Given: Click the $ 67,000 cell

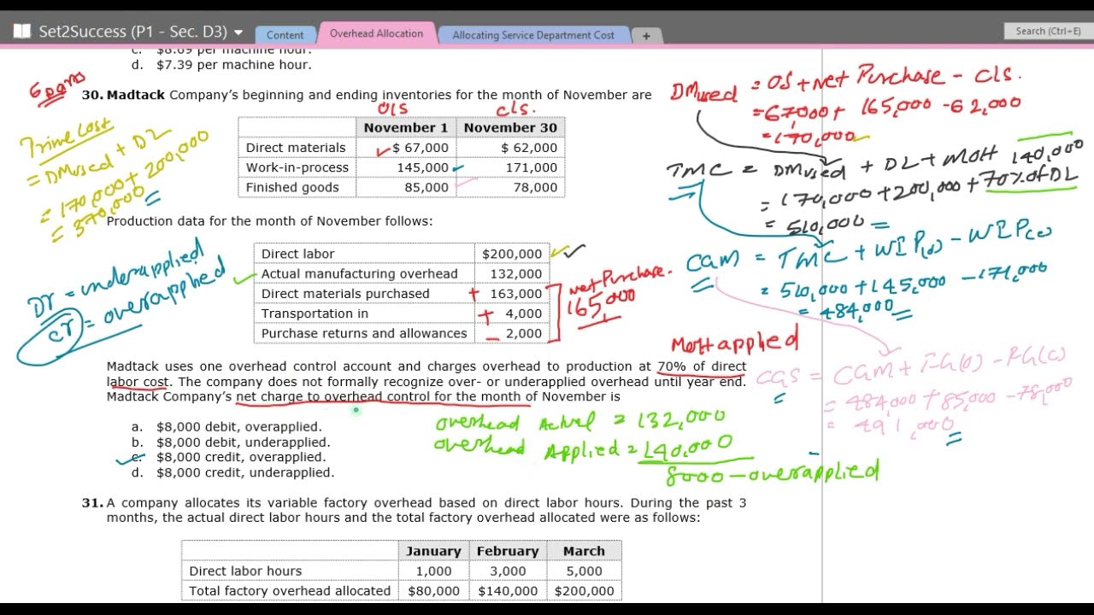Looking at the screenshot, I should point(420,148).
